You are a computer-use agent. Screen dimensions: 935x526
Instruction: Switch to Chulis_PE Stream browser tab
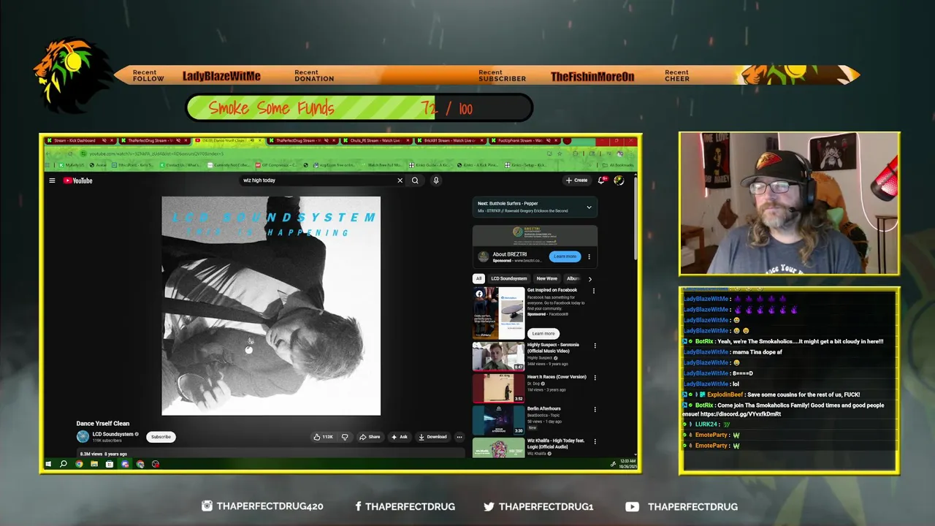(377, 140)
